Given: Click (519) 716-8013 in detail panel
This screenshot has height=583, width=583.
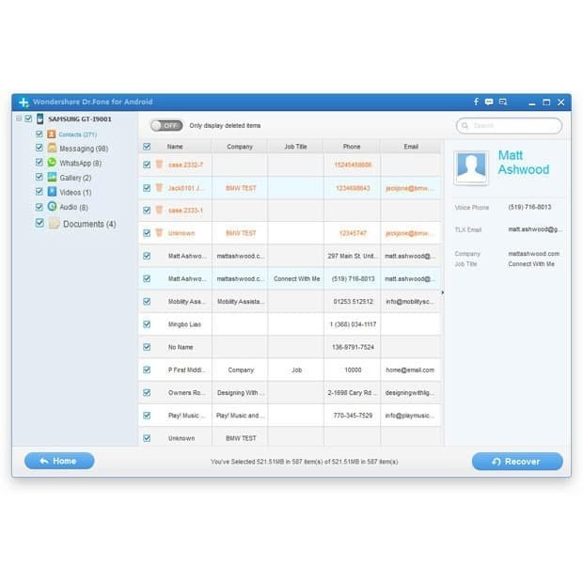Looking at the screenshot, I should (529, 207).
